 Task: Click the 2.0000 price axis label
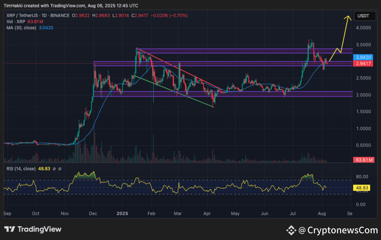364,95
